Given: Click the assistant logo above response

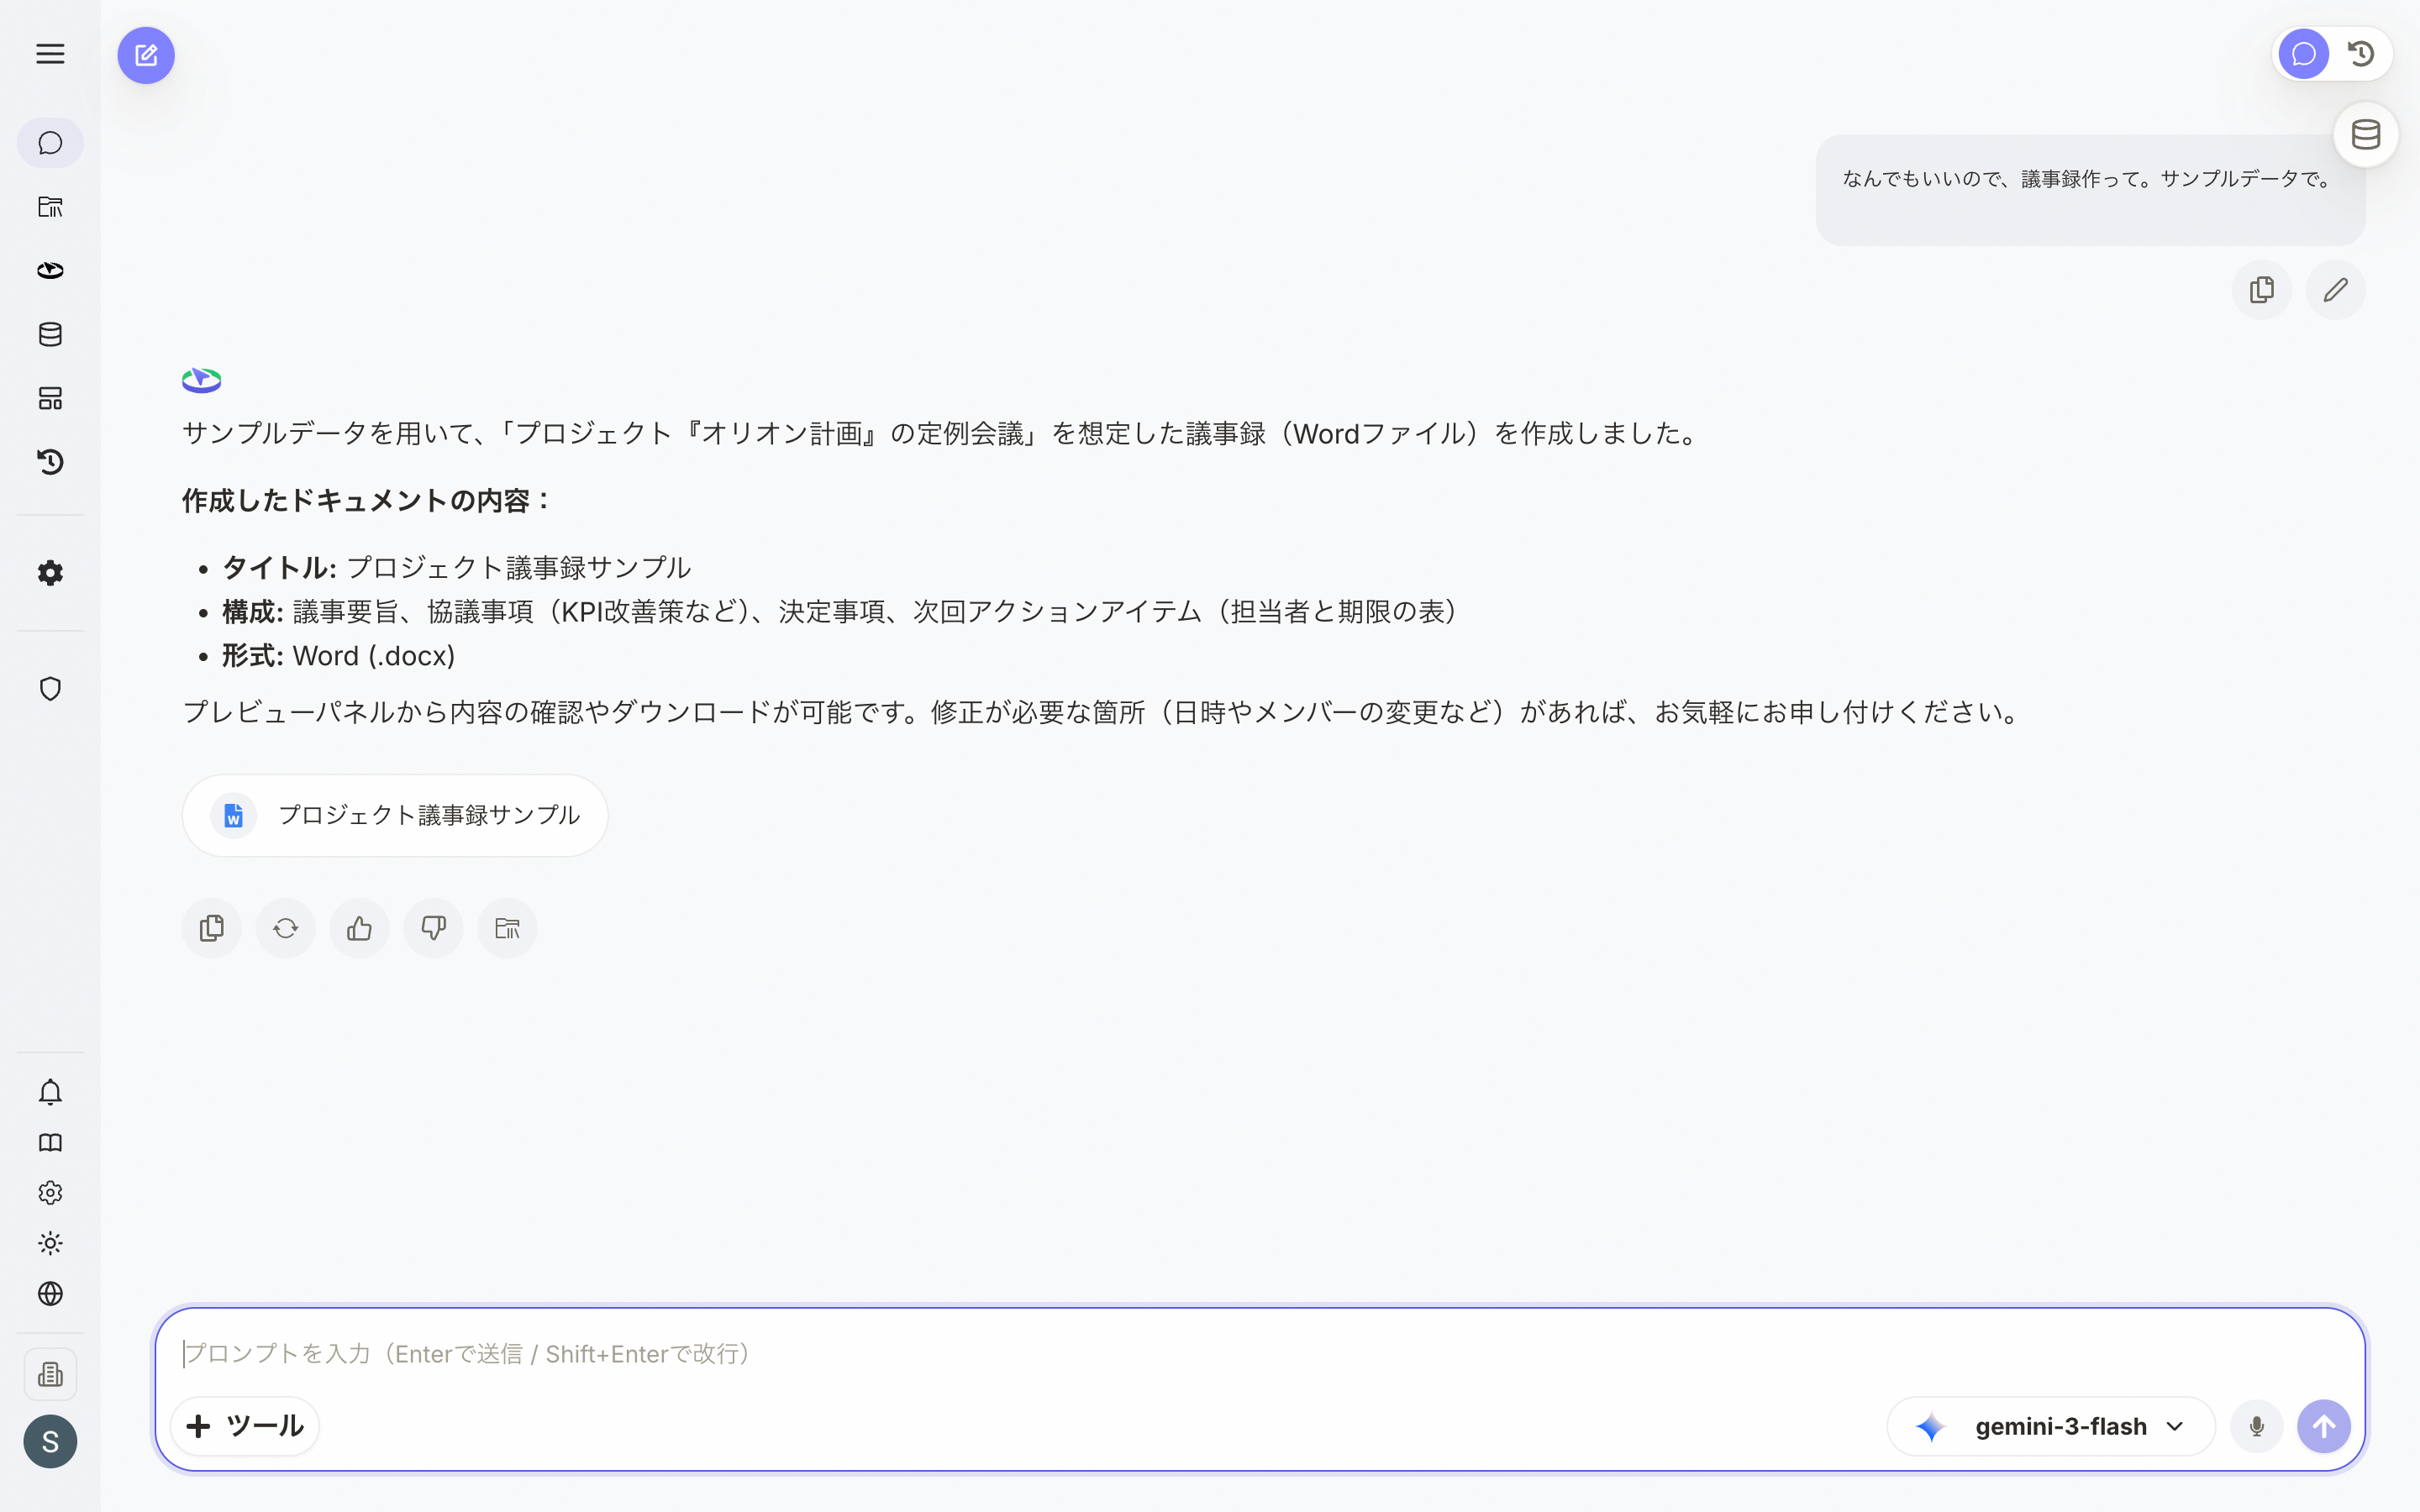Looking at the screenshot, I should click(201, 380).
